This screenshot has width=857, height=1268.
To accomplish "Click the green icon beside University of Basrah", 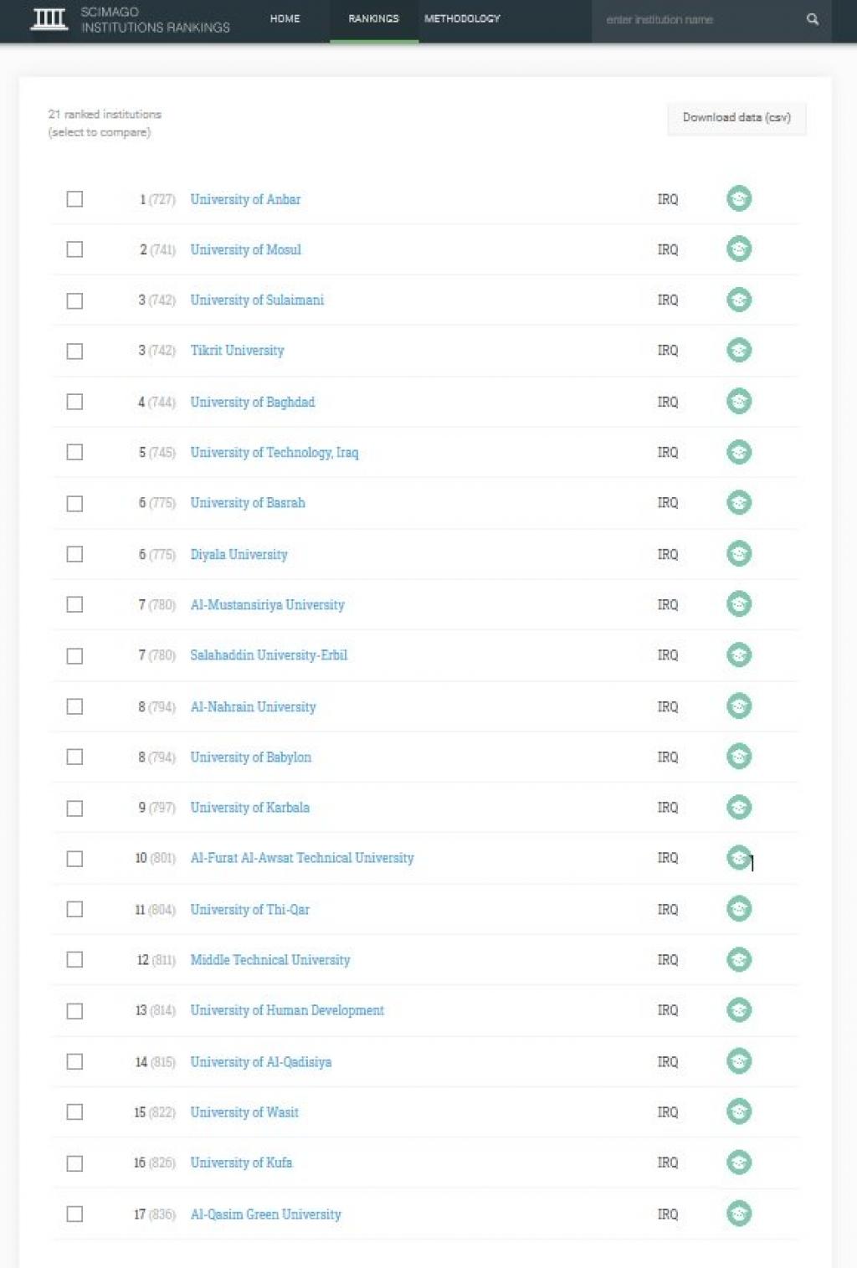I will point(739,503).
